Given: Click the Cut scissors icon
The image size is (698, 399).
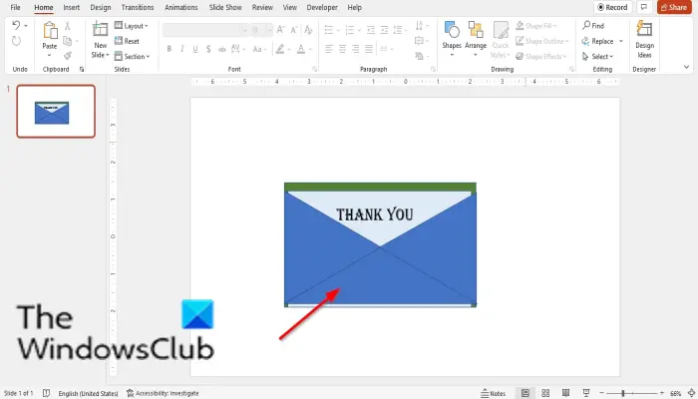Looking at the screenshot, I should tap(67, 26).
